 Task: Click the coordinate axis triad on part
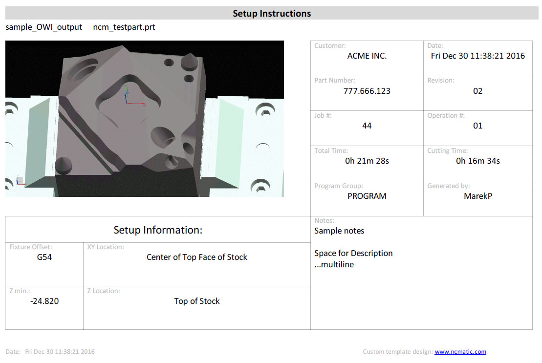pos(134,96)
